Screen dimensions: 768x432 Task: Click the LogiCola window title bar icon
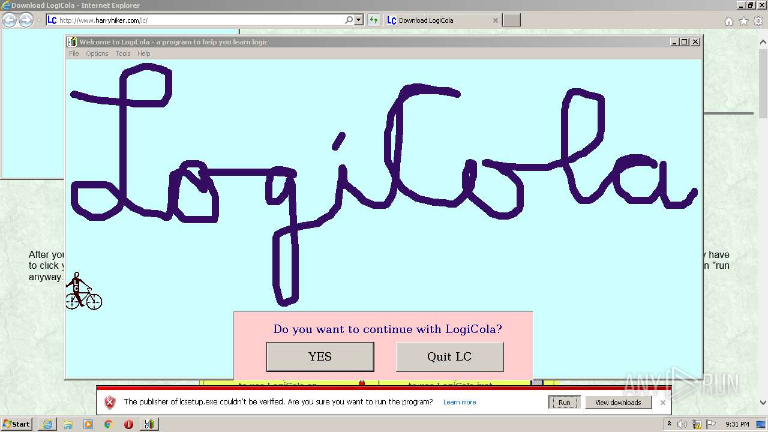[x=72, y=42]
